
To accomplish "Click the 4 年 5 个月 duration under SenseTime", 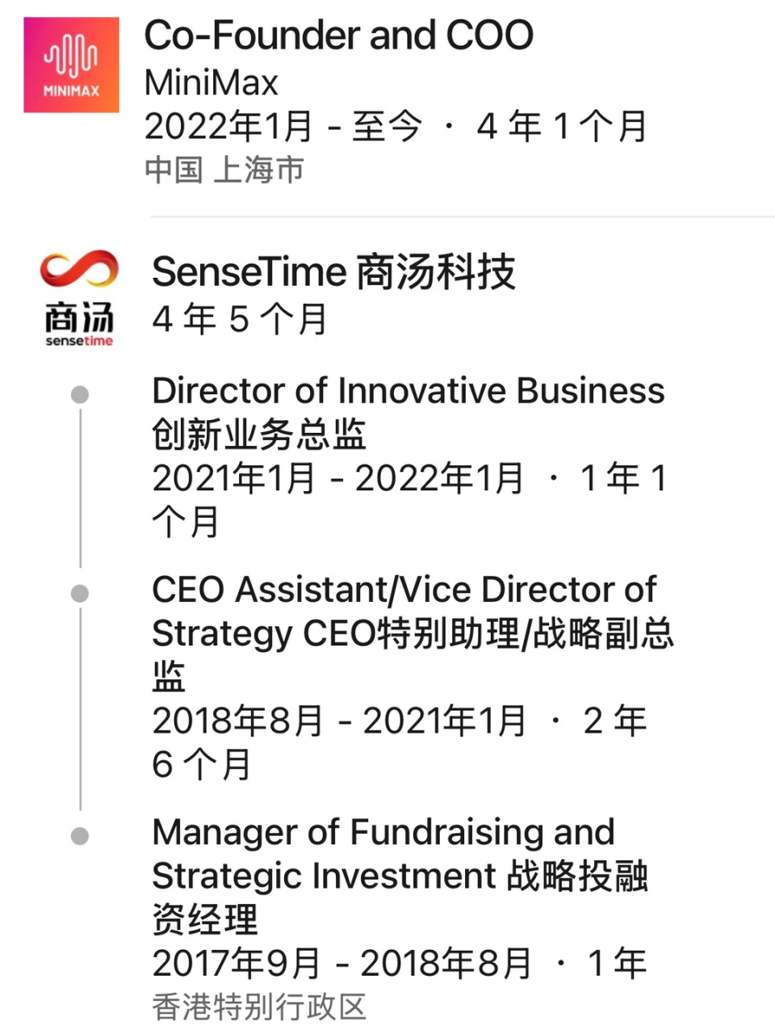I will (239, 319).
